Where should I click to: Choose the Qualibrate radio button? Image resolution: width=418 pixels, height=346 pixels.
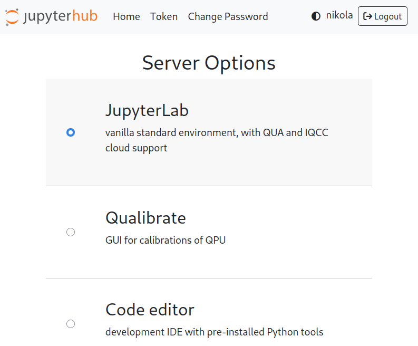pos(71,232)
